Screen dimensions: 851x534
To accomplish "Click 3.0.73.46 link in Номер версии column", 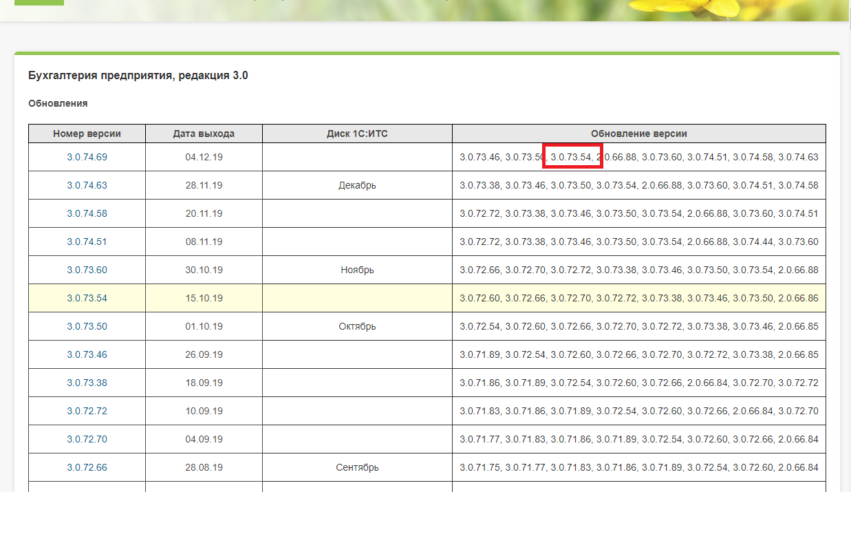I will point(87,354).
